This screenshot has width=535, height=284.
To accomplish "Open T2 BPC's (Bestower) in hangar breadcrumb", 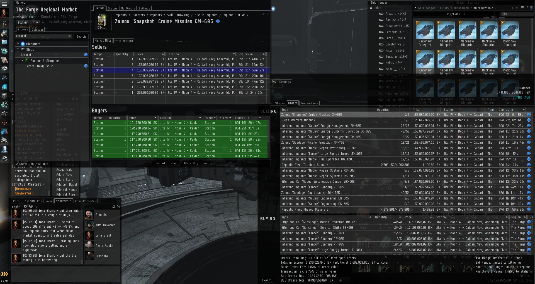I will point(454,8).
